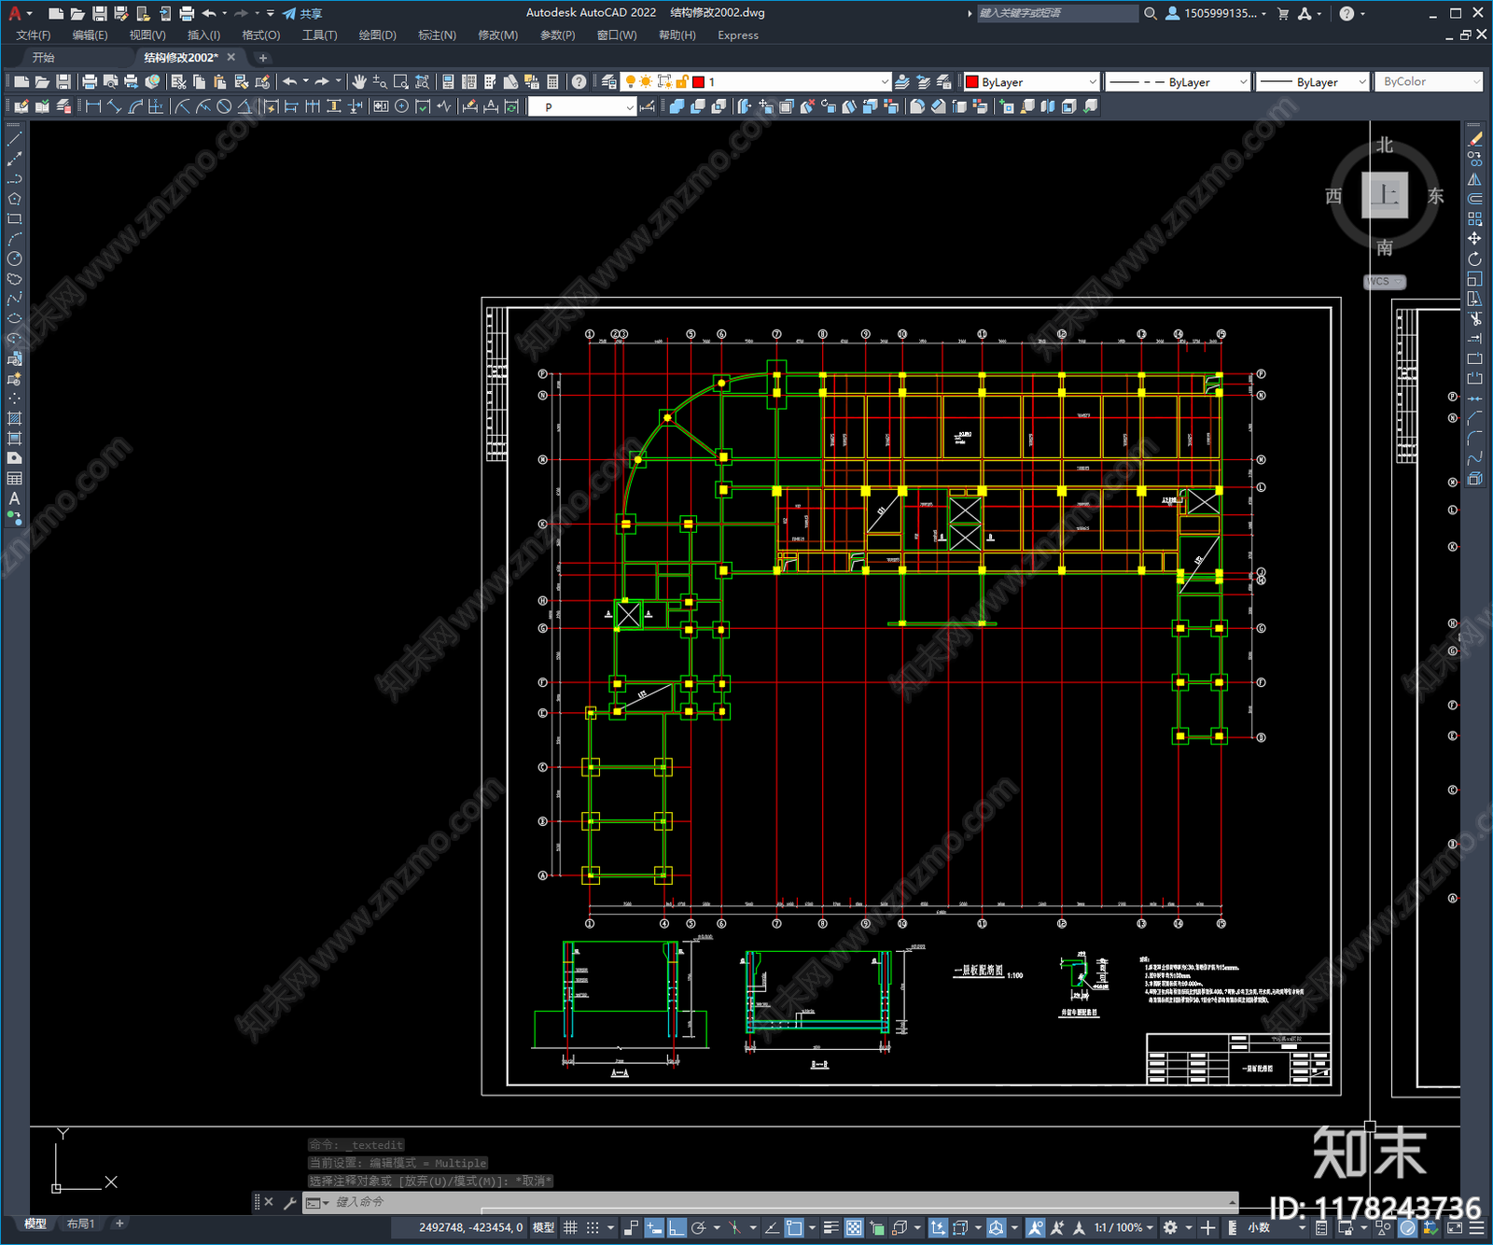Toggle transparency display in status bar
The height and width of the screenshot is (1245, 1493).
tap(854, 1227)
